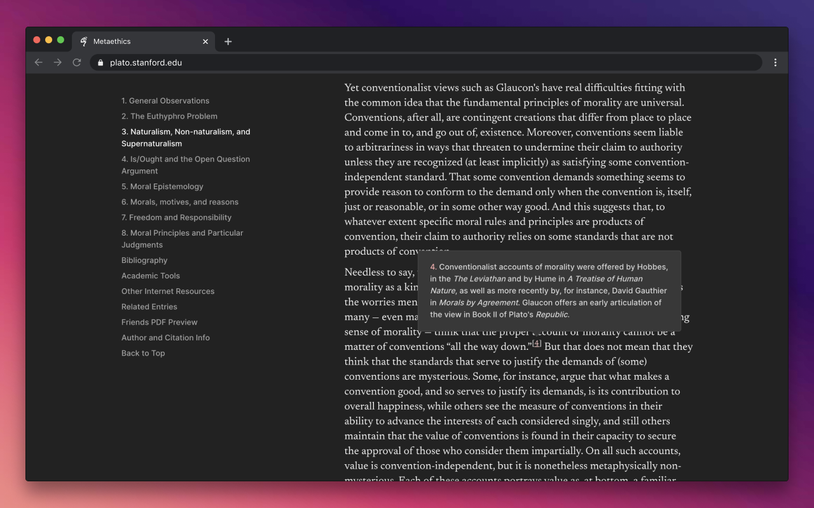Screen dimensions: 814x508
Task: Close the Metaethics tab
Action: 205,42
